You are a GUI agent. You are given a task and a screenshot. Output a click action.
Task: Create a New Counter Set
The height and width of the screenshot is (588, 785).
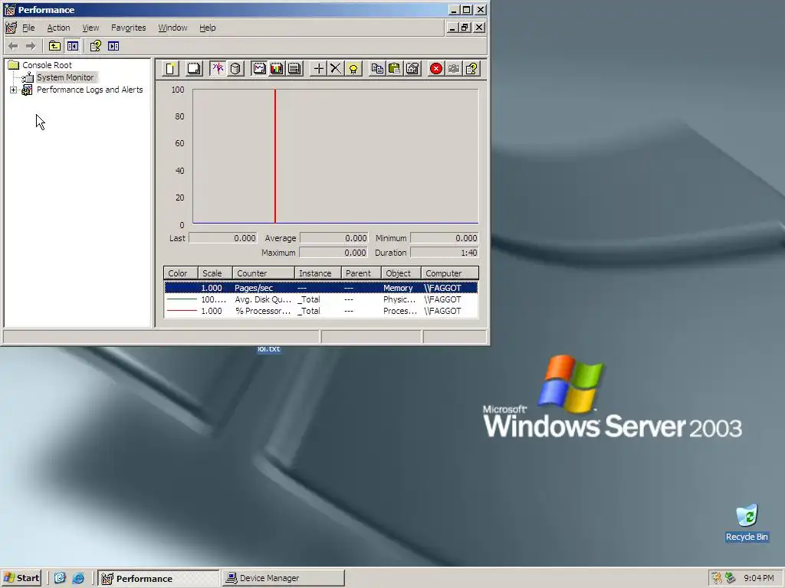[x=170, y=68]
